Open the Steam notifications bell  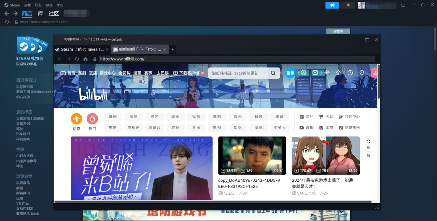click(x=348, y=5)
